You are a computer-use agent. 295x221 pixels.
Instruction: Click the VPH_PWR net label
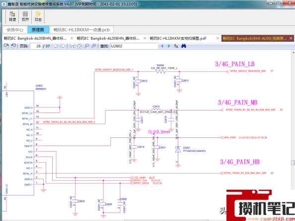pyautogui.click(x=230, y=137)
